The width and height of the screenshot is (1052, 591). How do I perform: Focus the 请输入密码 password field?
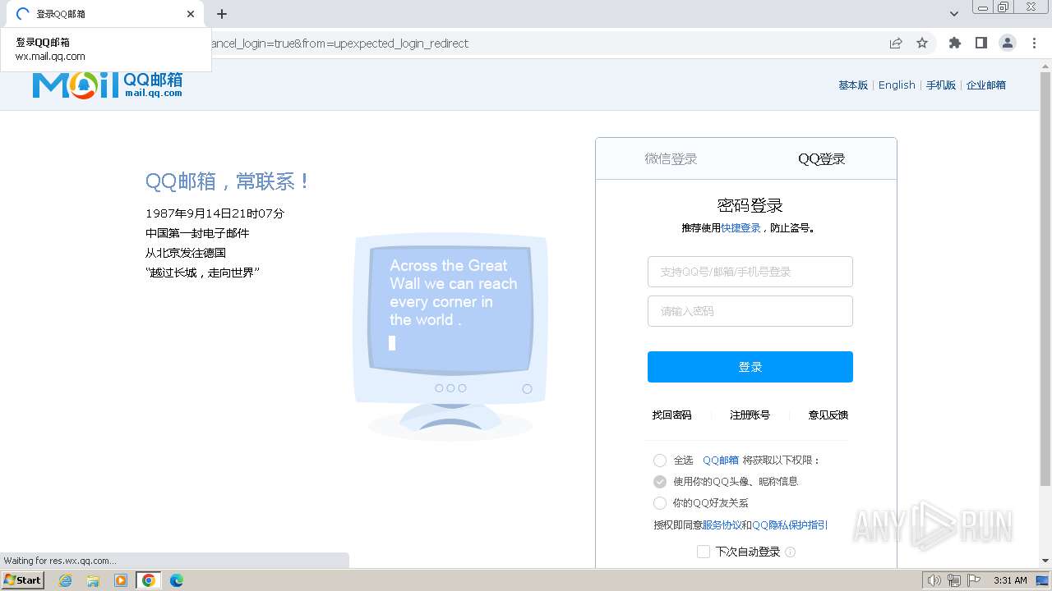tap(750, 311)
